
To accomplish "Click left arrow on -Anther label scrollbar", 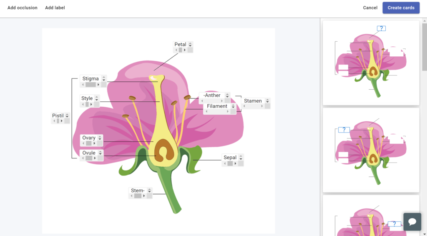I will coord(202,101).
